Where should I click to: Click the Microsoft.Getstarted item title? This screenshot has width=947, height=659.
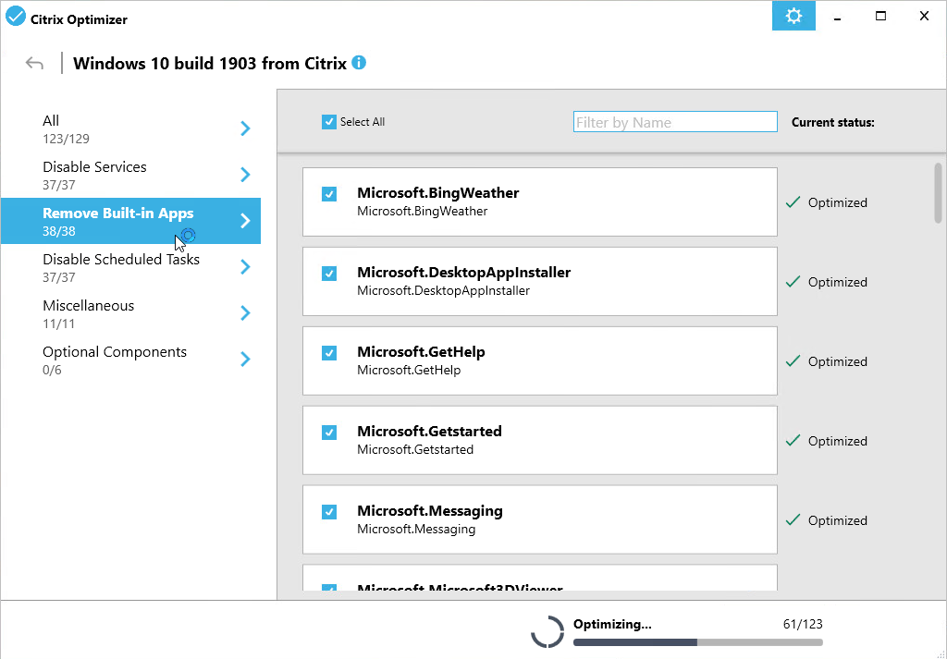[x=429, y=431]
